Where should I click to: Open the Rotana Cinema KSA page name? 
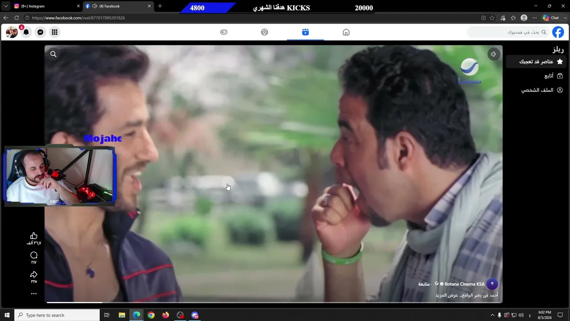[x=464, y=284]
